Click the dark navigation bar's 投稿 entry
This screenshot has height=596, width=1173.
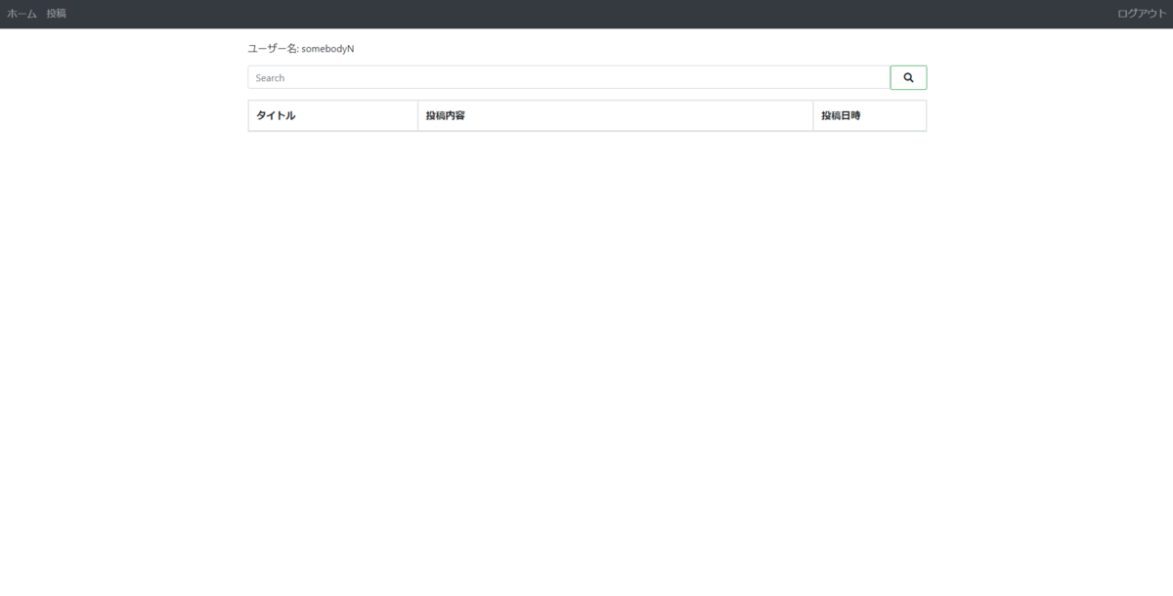[57, 14]
